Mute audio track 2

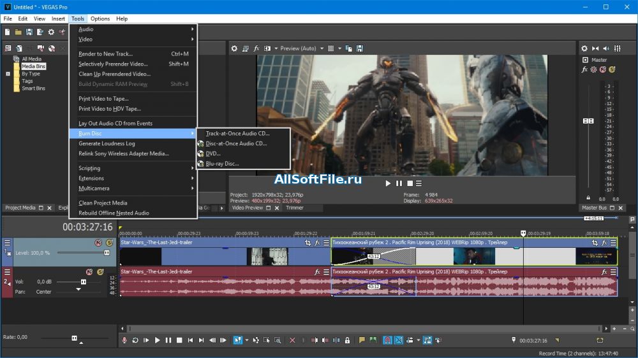pos(89,272)
